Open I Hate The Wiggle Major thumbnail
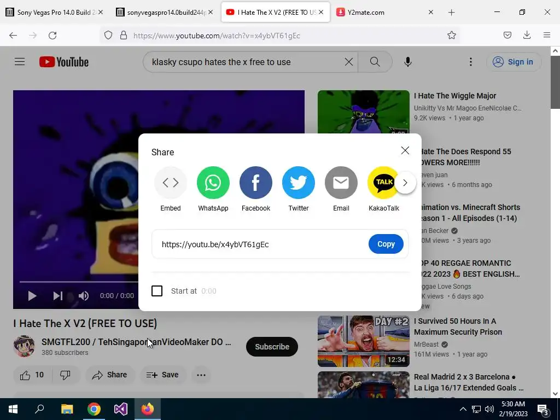The height and width of the screenshot is (420, 560). (364, 112)
